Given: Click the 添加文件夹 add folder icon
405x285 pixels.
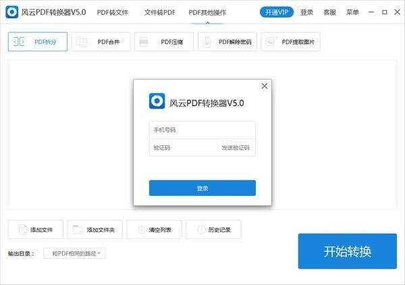Looking at the screenshot, I should pyautogui.click(x=78, y=230).
